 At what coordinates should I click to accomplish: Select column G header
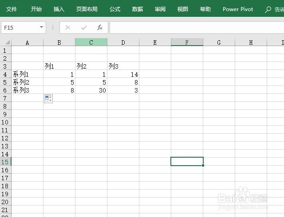click(x=219, y=43)
